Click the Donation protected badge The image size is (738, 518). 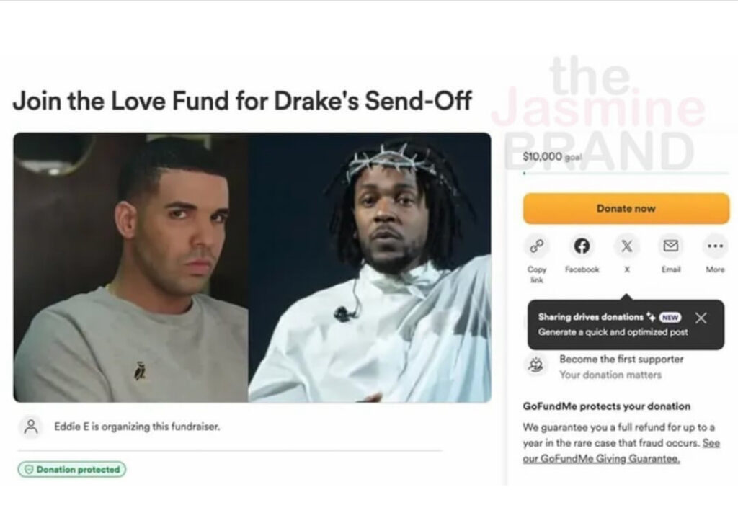click(72, 469)
